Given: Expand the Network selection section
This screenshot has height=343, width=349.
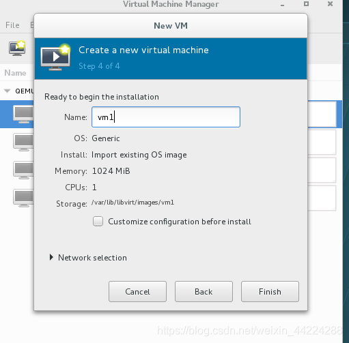Looking at the screenshot, I should click(x=51, y=257).
